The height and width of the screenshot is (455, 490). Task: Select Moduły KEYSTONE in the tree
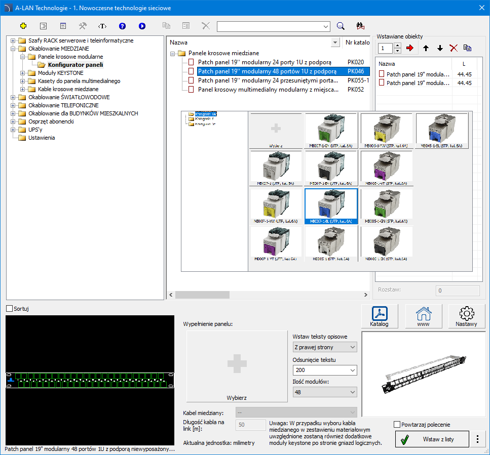pyautogui.click(x=60, y=73)
